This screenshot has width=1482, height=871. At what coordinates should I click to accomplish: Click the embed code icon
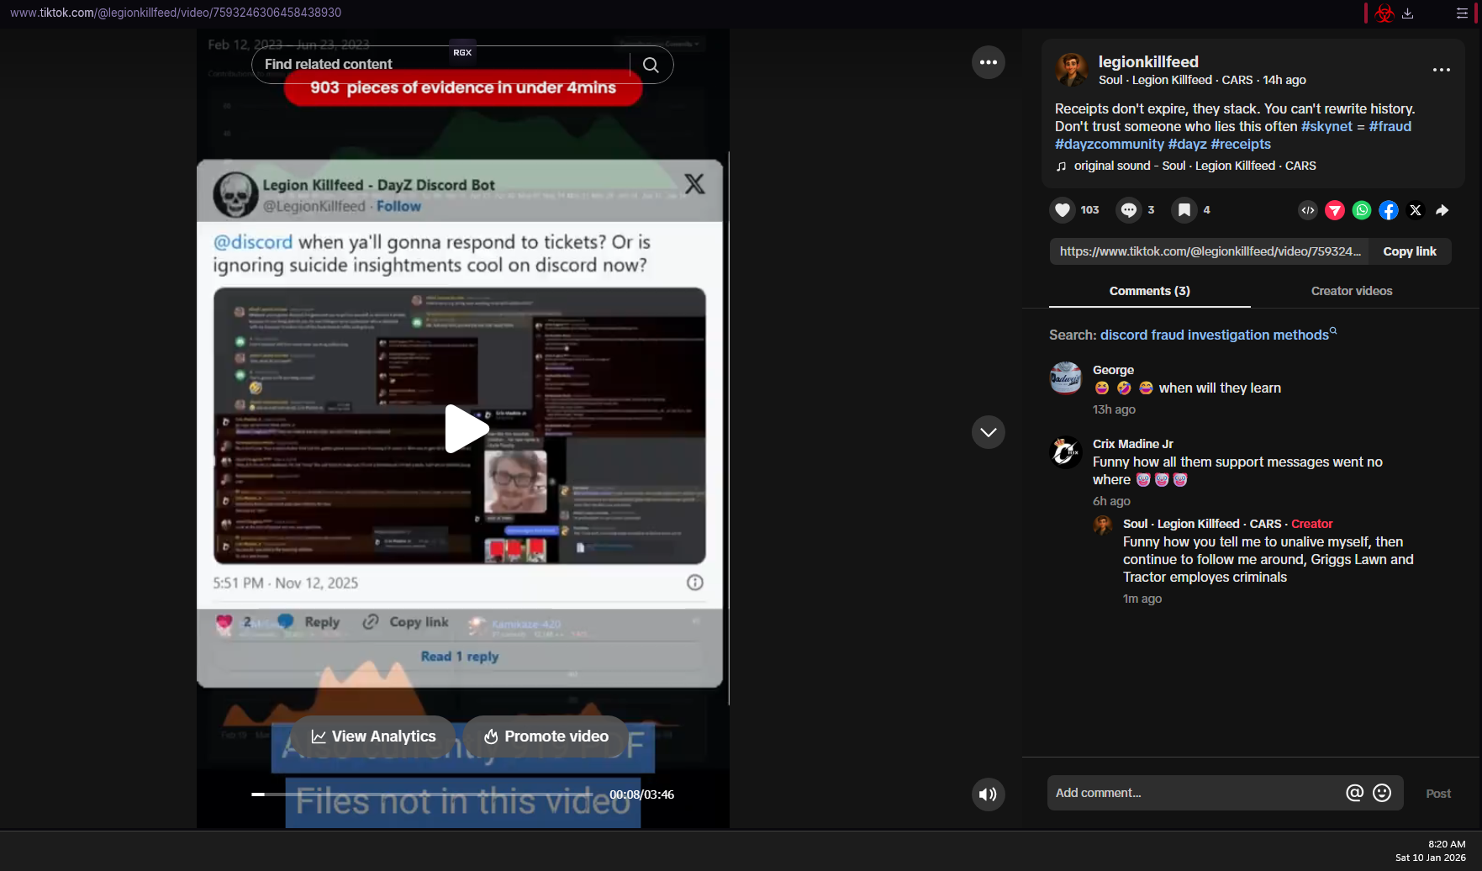click(1308, 210)
